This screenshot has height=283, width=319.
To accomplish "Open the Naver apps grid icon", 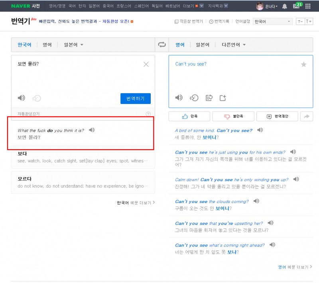I will coord(308,6).
